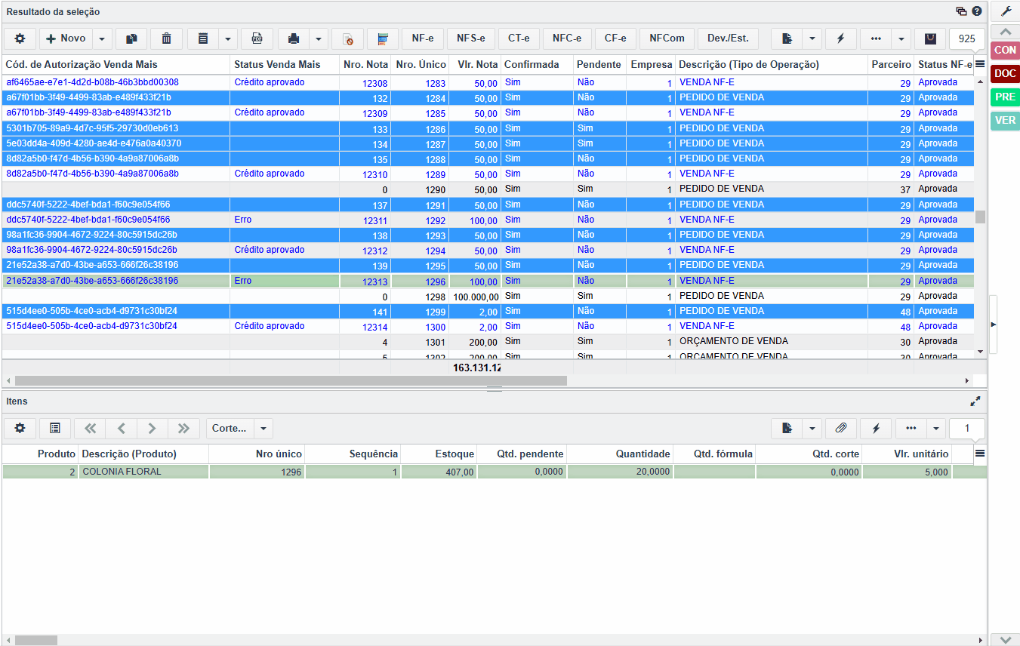Click the shopping bag icon

[x=930, y=38]
